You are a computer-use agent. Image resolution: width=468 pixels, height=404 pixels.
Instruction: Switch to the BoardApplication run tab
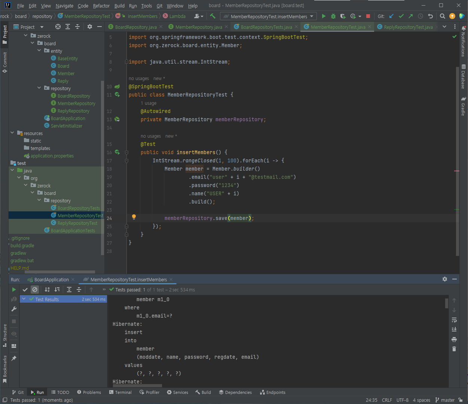[51, 279]
